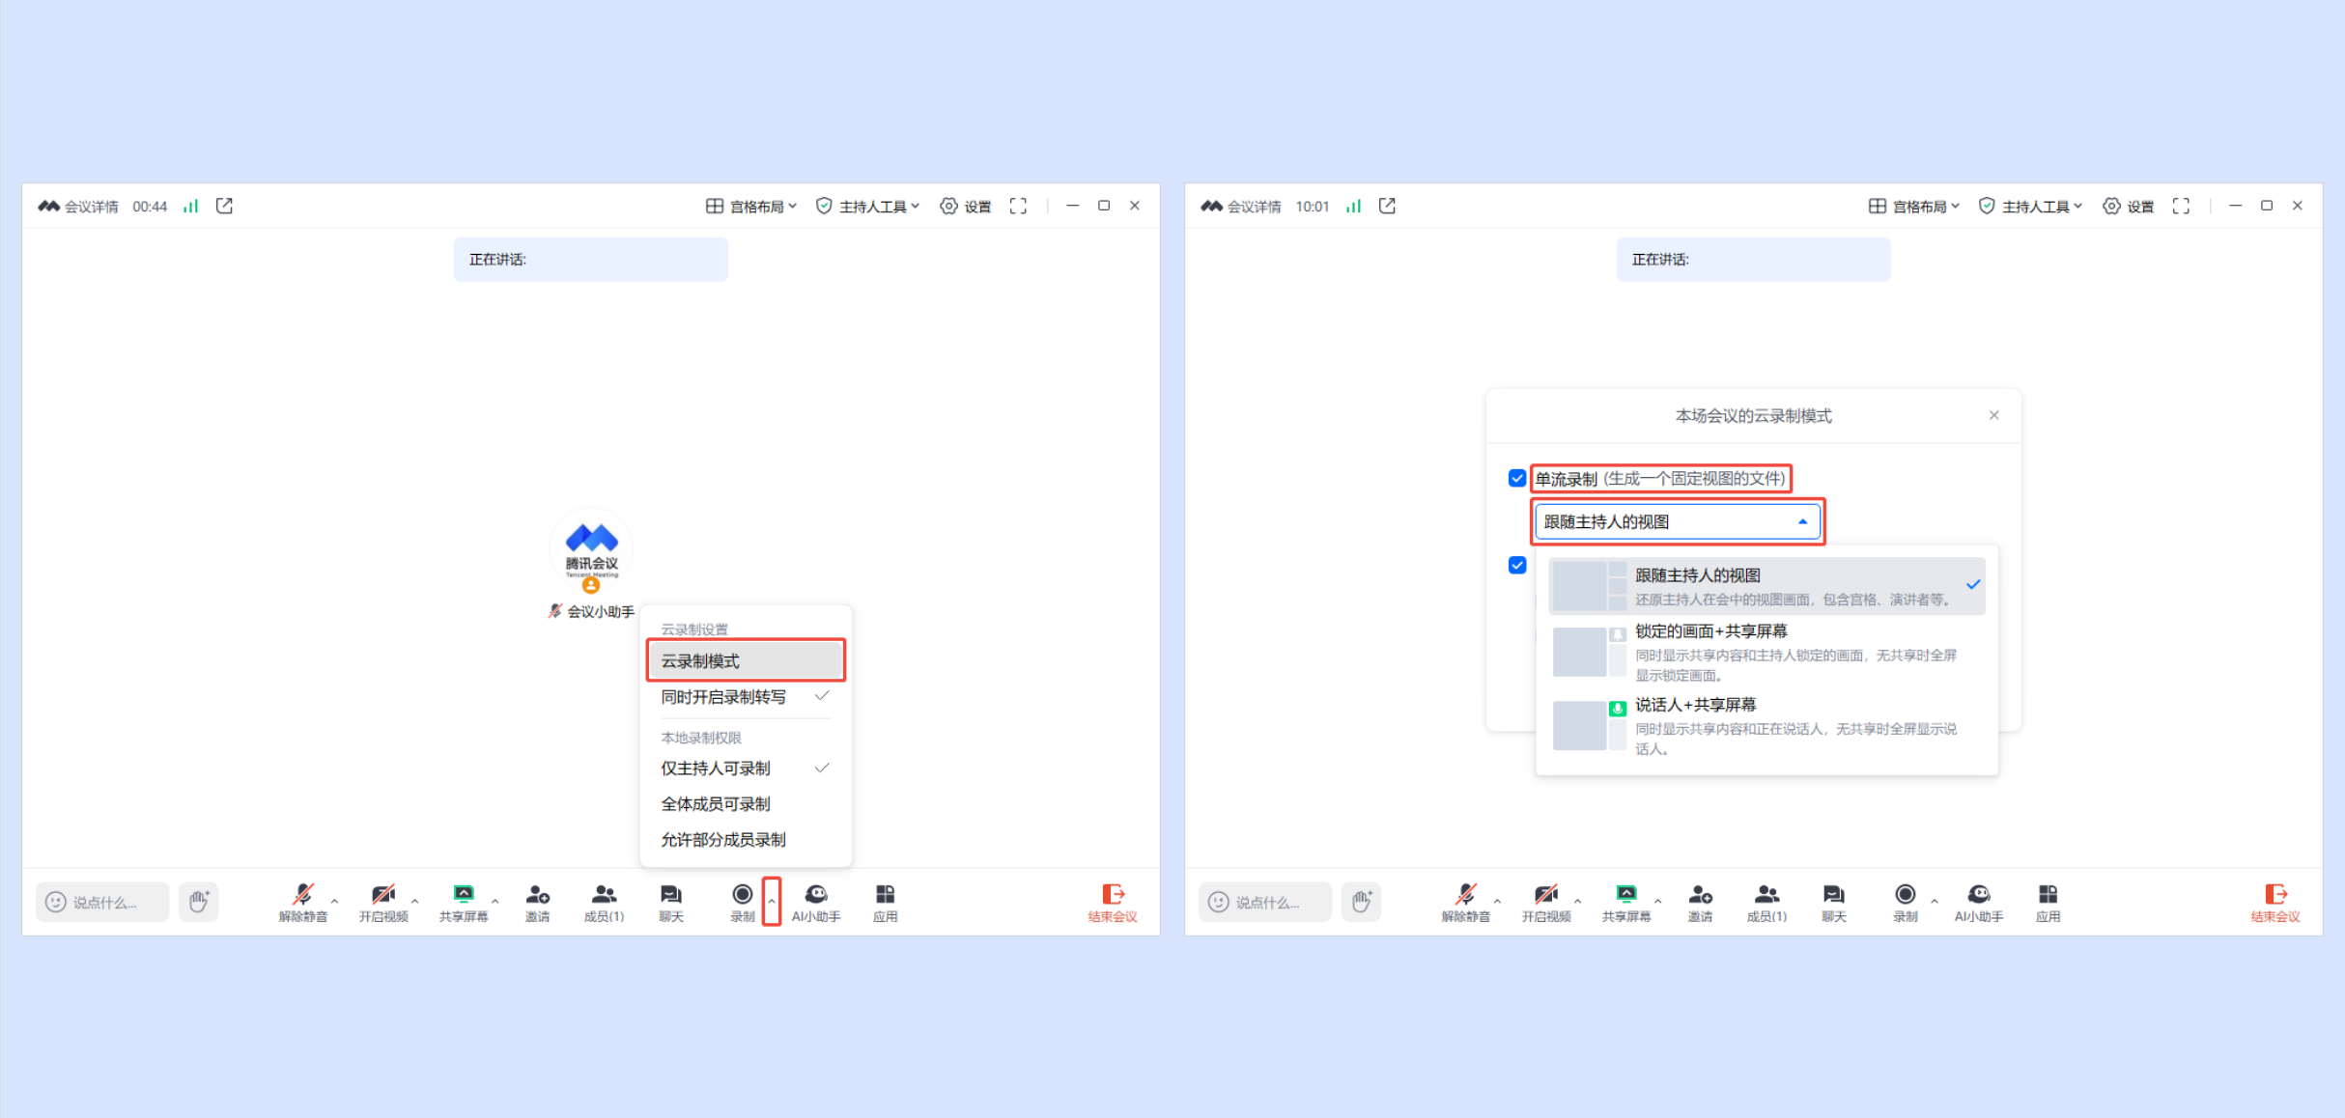
Task: Select 全体成员可录制 option
Action: point(746,804)
